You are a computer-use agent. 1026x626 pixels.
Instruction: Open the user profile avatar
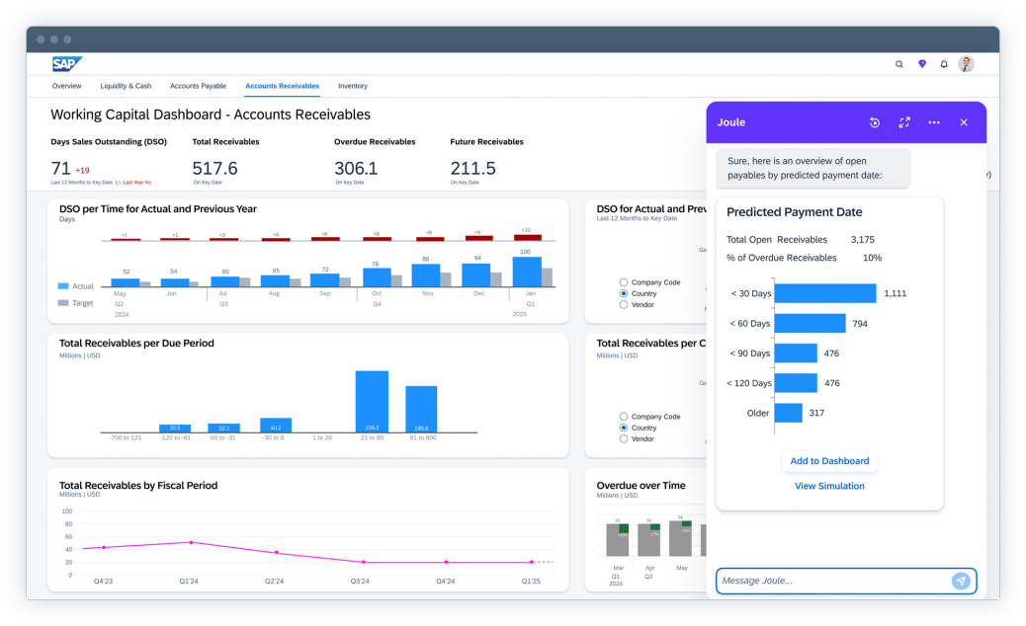click(967, 64)
